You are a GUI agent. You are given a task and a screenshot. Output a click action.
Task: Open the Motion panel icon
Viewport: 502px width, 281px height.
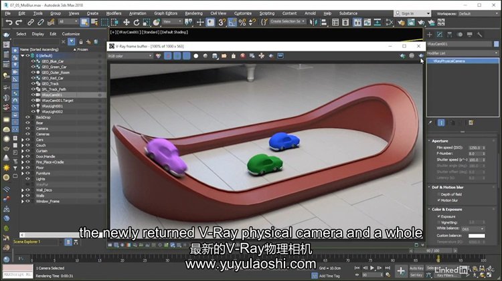pyautogui.click(x=460, y=35)
